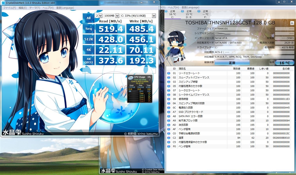Screen dimensions: 296x175
Task: Click the status orb for ID A9 総不良ブロック数
Action: tap(169, 120)
